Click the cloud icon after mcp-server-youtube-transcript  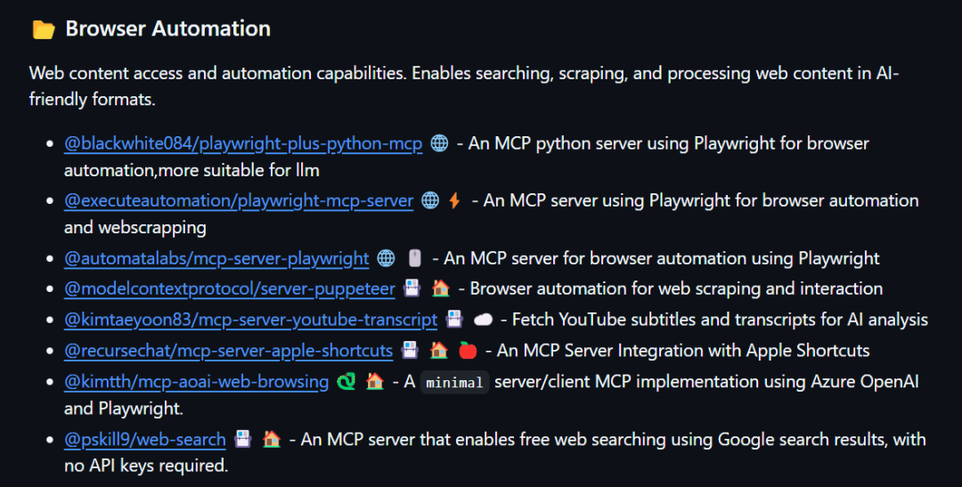click(x=483, y=320)
